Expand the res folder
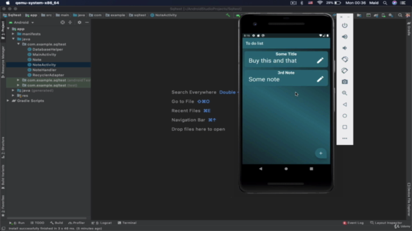Viewport: 412px width, 231px height. [x=14, y=96]
